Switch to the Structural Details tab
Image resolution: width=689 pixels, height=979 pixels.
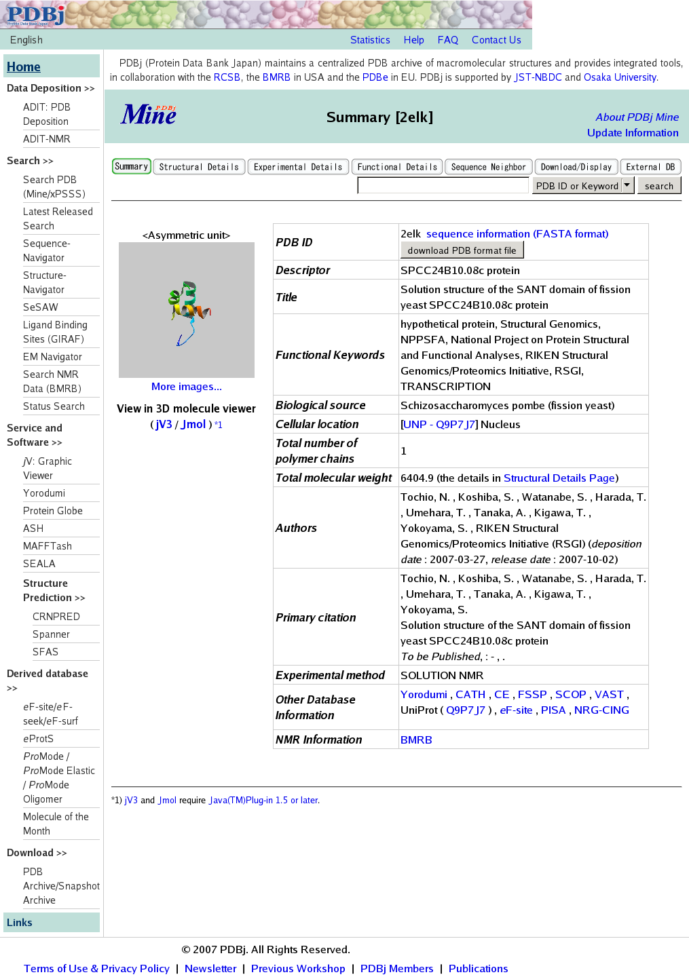(199, 167)
